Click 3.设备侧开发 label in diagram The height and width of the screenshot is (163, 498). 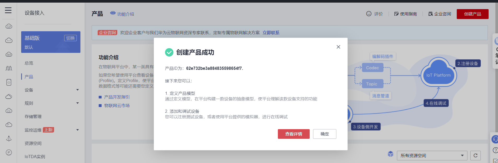pos(366,127)
